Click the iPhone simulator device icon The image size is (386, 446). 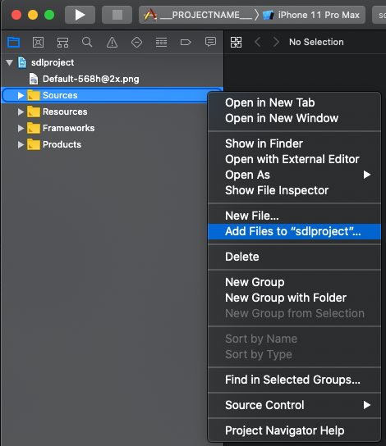268,15
